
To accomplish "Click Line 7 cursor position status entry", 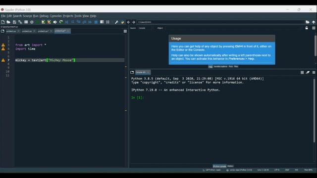I will [263, 170].
